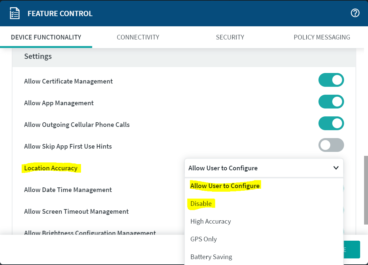
Task: Open help via the question mark icon
Action: click(x=355, y=13)
